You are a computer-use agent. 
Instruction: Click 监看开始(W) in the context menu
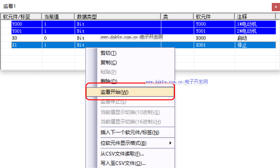click(x=114, y=92)
